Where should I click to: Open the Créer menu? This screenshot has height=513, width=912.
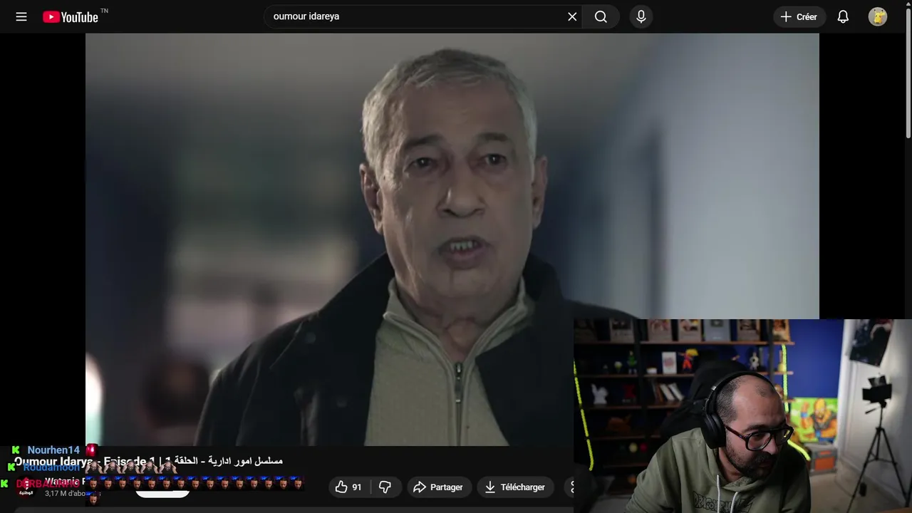799,16
